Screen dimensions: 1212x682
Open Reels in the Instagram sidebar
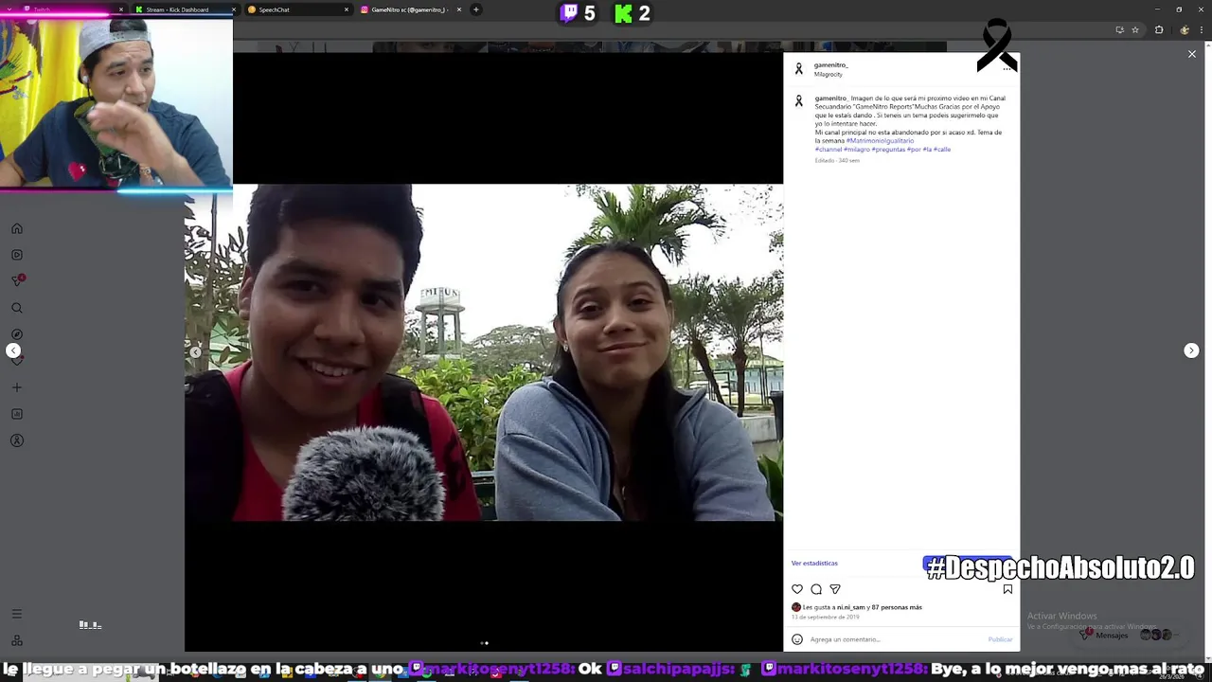point(17,255)
